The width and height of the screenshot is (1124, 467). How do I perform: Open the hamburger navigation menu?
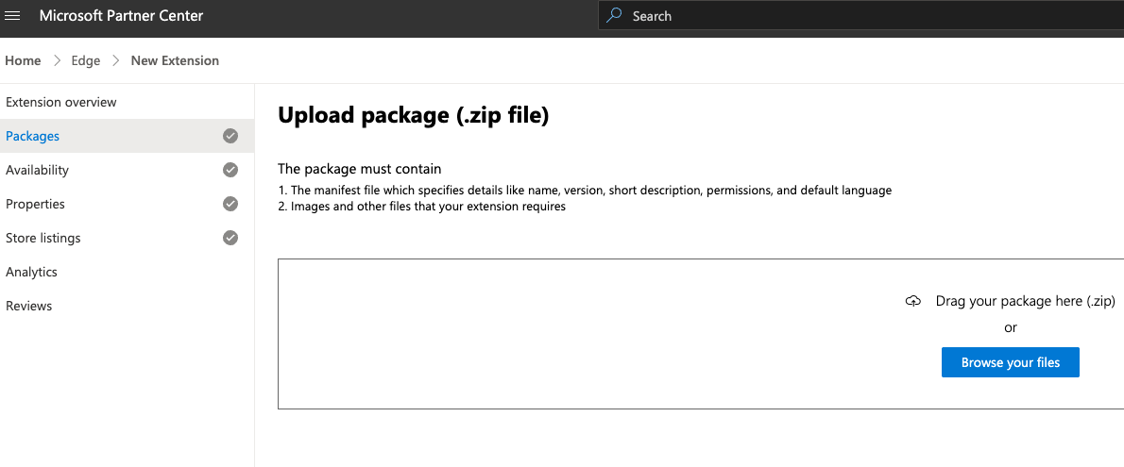[x=13, y=16]
